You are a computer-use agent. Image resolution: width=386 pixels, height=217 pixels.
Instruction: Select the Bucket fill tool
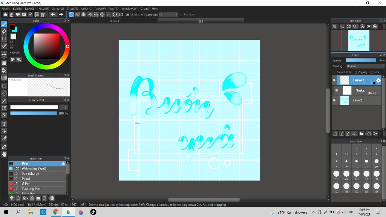[x=4, y=70]
